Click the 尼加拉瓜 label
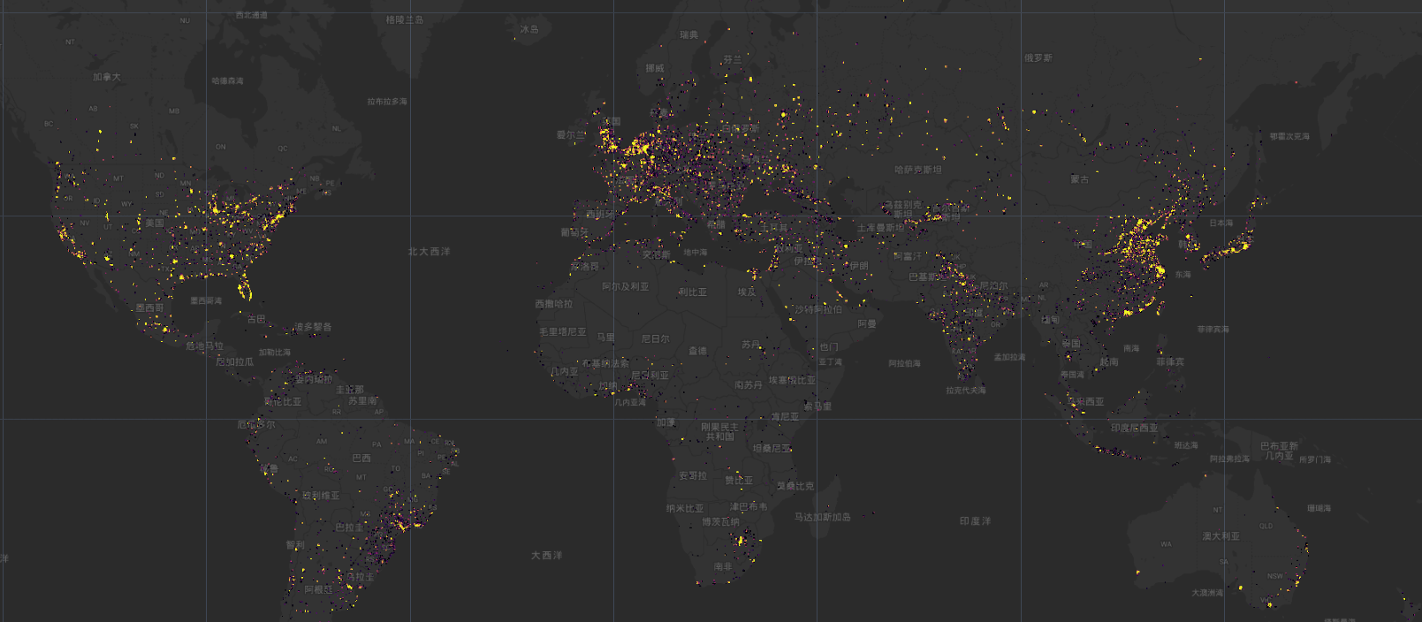Screen dimensions: 1422x622 tap(234, 361)
